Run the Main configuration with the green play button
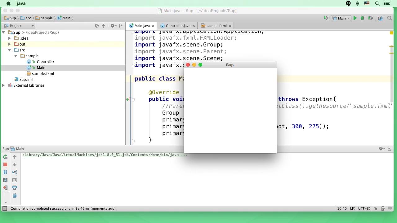The width and height of the screenshot is (397, 223). pyautogui.click(x=355, y=18)
